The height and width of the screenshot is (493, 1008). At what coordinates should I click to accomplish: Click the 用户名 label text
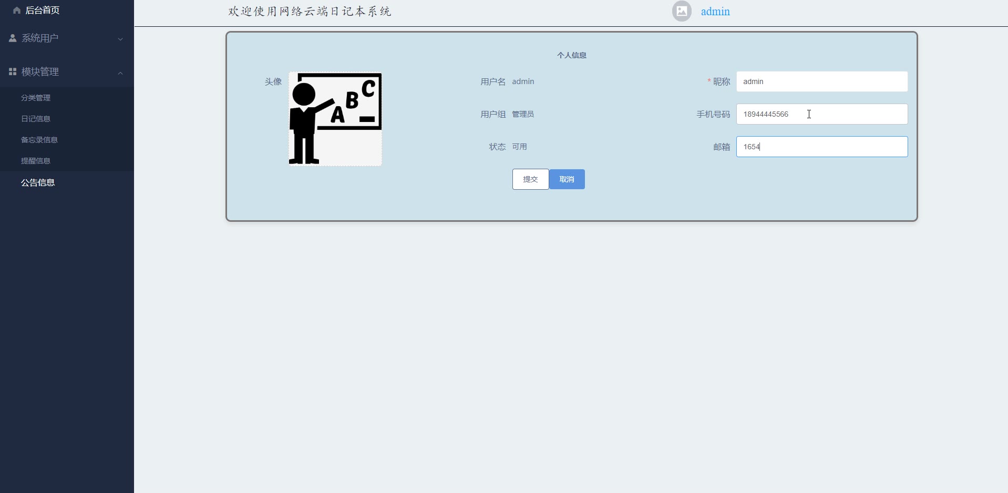493,81
